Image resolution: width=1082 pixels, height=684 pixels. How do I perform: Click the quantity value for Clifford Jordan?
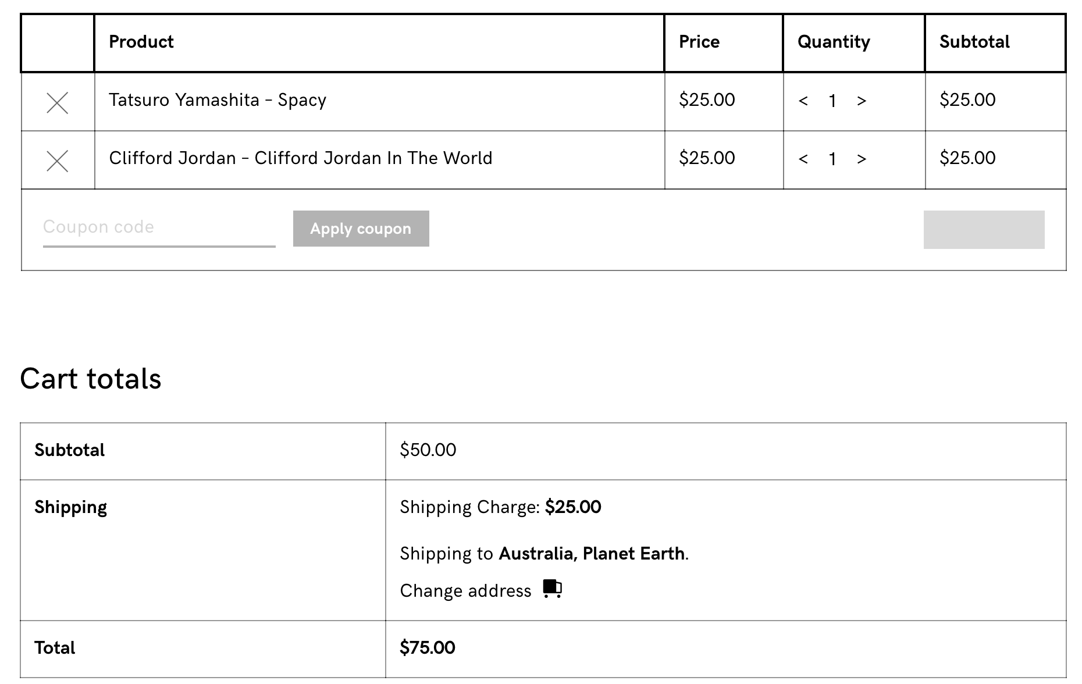[x=832, y=159]
